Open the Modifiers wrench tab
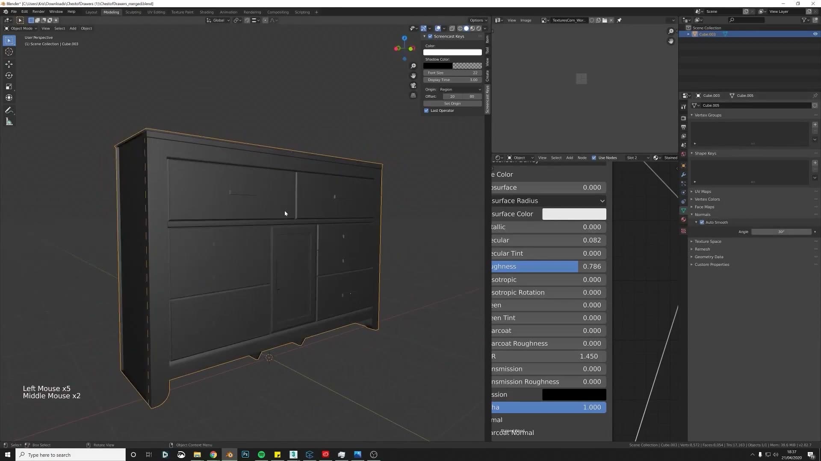The image size is (821, 461). tap(683, 175)
